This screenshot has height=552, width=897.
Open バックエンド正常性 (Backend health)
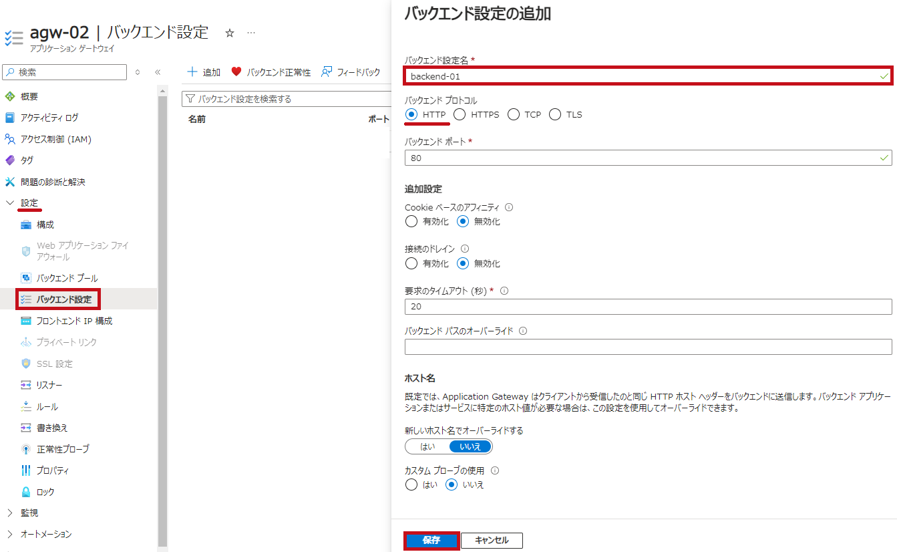click(x=271, y=72)
